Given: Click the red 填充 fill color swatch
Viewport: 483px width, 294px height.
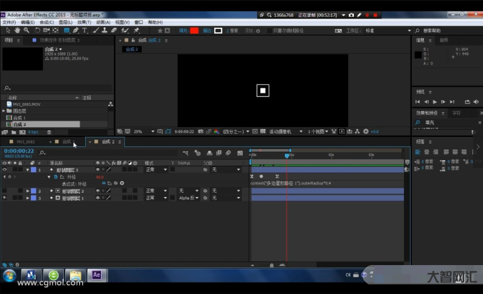Looking at the screenshot, I should (194, 31).
